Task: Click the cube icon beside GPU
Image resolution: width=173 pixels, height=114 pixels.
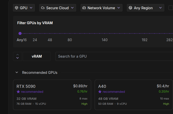Action: [x=17, y=8]
